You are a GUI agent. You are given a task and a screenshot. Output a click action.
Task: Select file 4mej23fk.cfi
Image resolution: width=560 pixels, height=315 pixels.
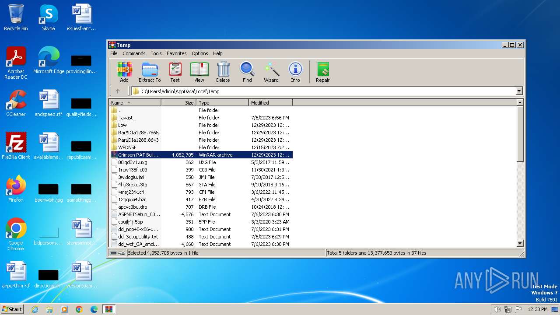point(201,192)
